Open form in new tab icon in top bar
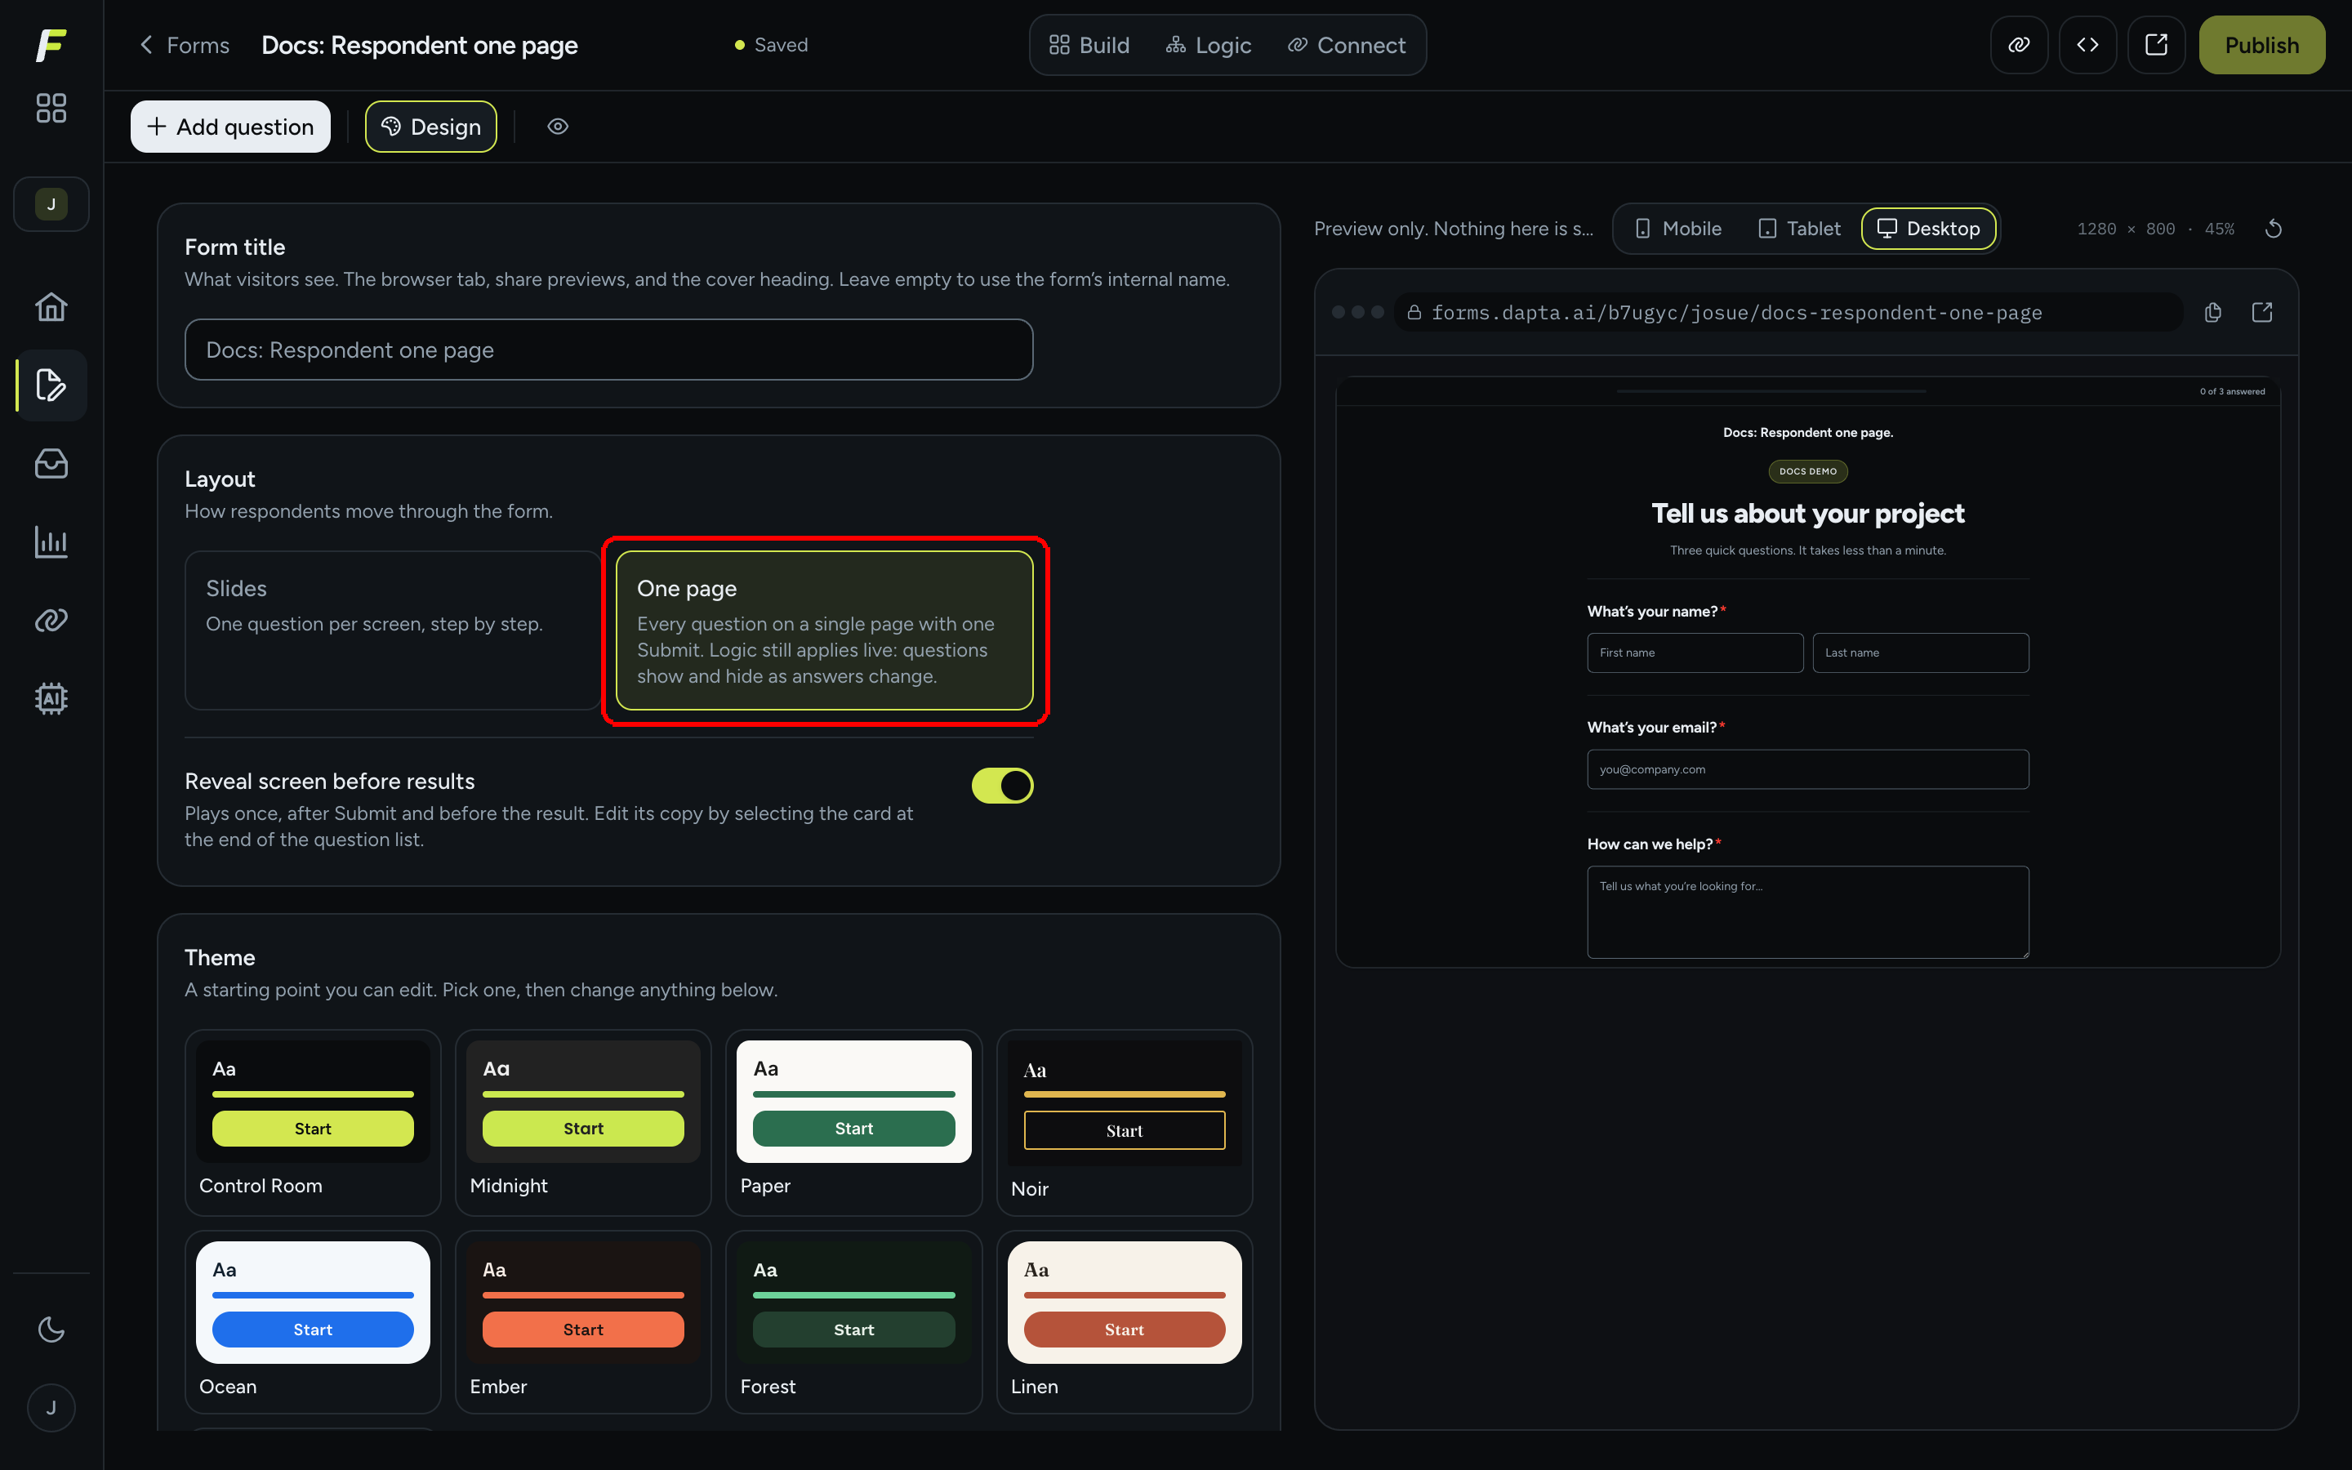 (2156, 45)
